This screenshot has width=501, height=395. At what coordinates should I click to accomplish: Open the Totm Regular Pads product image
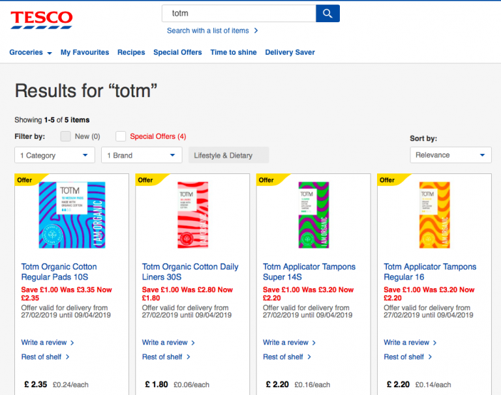click(x=72, y=214)
